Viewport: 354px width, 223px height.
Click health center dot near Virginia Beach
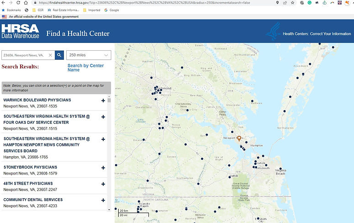pos(280,169)
